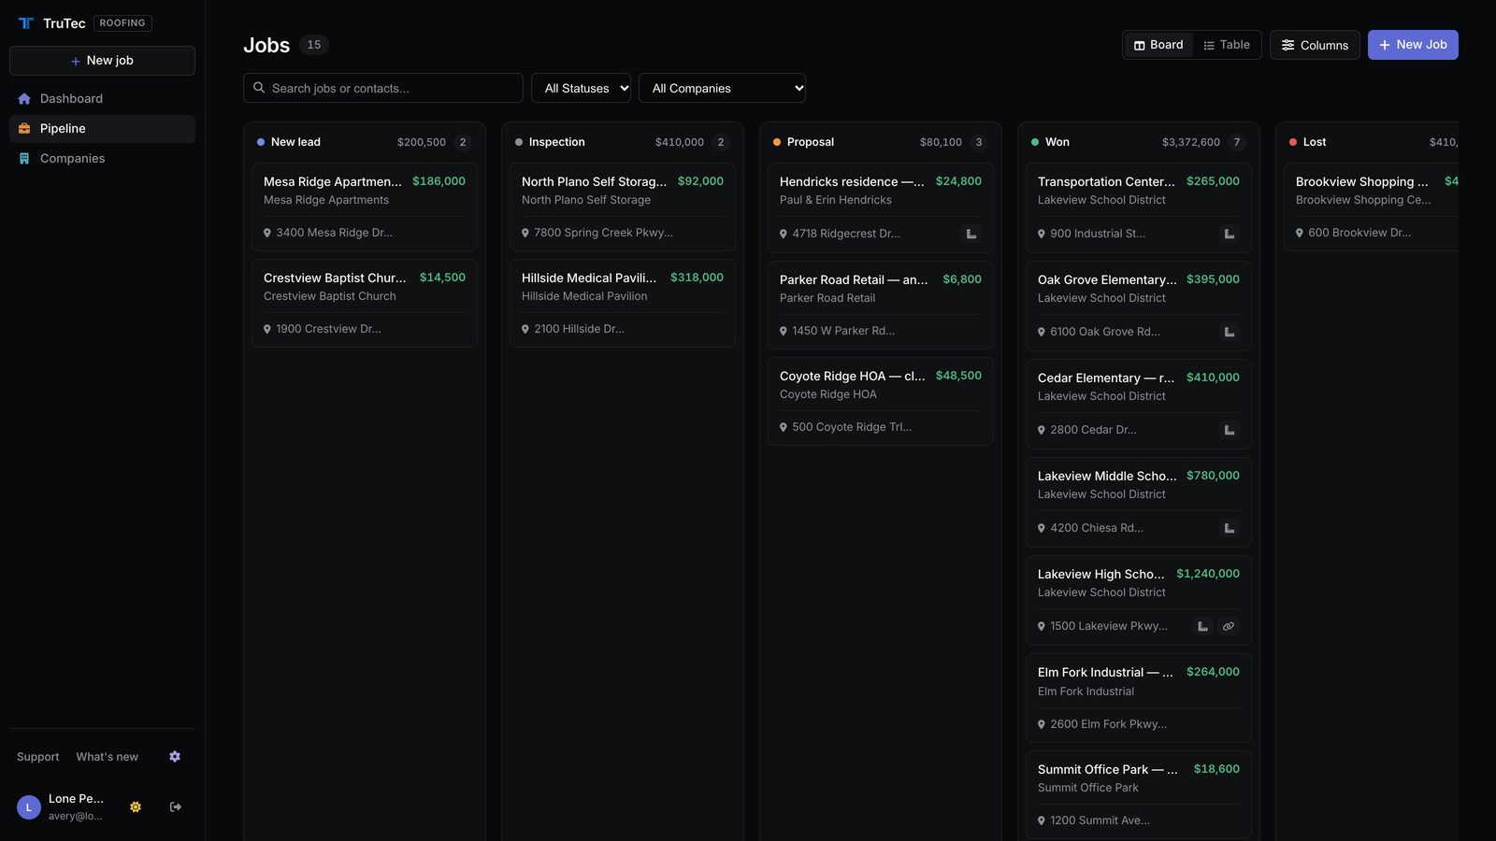The height and width of the screenshot is (841, 1496).
Task: Click the Parker Road Retail job title
Action: (854, 279)
